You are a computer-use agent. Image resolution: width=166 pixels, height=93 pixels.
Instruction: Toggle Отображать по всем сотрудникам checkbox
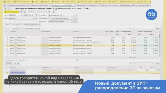coord(6,61)
